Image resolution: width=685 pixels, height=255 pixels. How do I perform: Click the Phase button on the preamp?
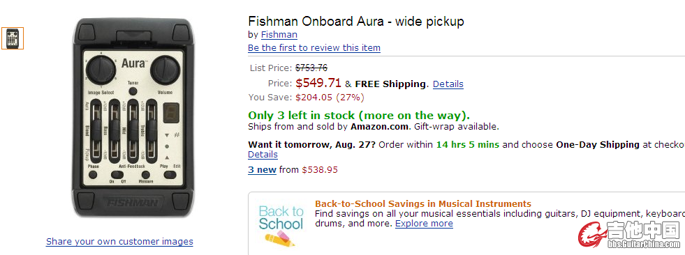pos(93,175)
